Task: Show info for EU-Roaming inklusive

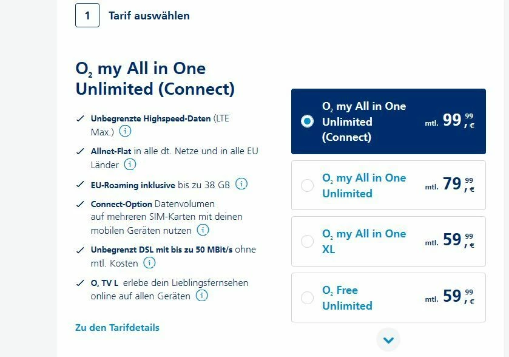Action: [x=241, y=184]
